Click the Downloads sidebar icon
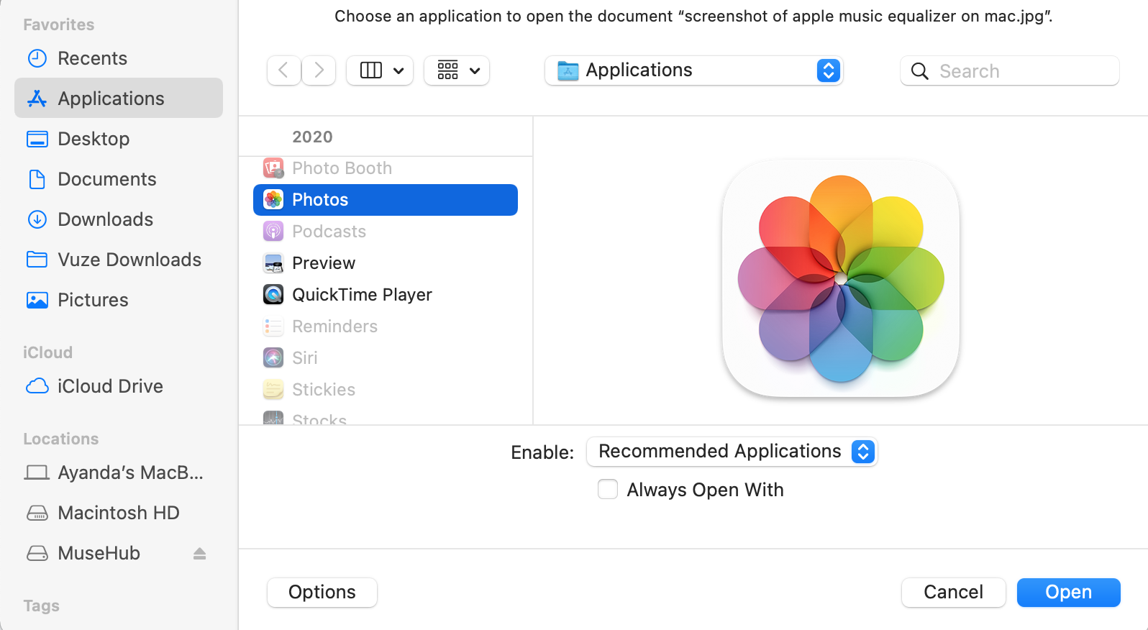Image resolution: width=1148 pixels, height=630 pixels. coord(37,219)
